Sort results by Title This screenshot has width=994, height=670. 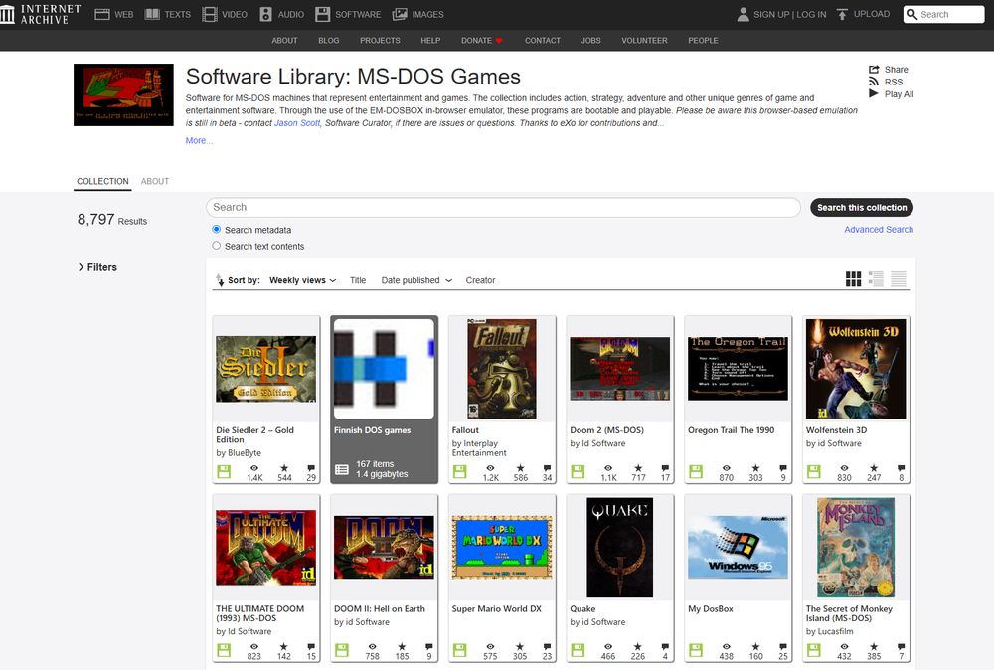pos(358,280)
